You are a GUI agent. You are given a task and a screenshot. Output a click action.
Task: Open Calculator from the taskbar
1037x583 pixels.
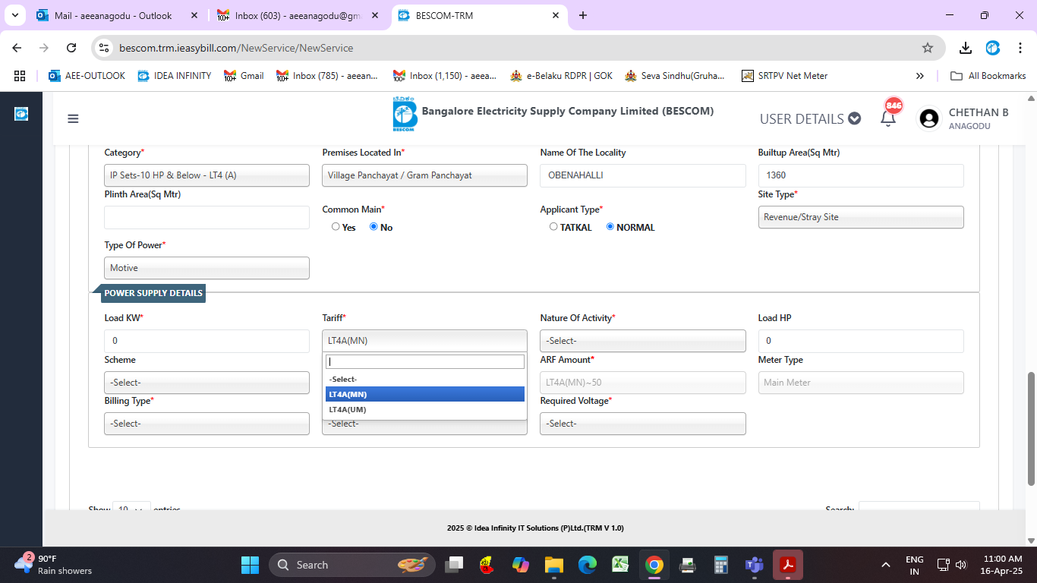pos(721,565)
